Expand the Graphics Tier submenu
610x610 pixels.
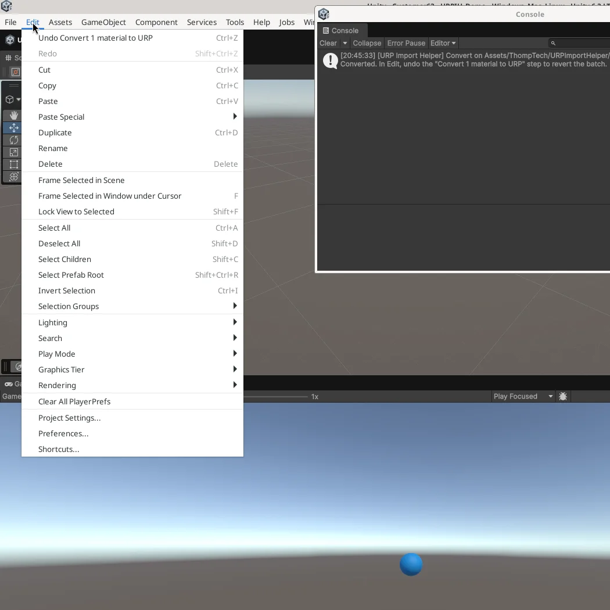(132, 369)
